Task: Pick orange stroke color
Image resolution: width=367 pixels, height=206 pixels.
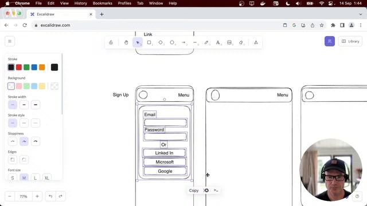Action: 42,68
